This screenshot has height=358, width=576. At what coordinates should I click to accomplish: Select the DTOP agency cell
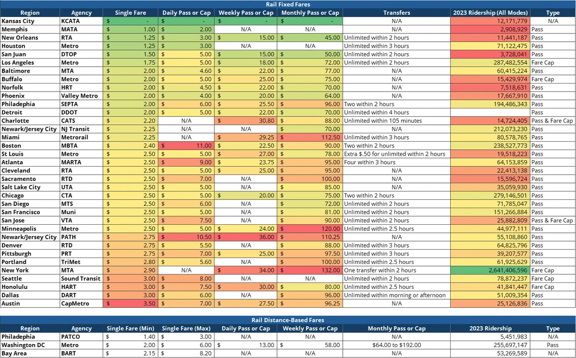(x=81, y=54)
